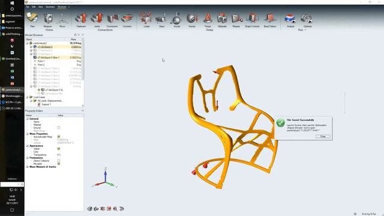Screen dimensions: 384x216
Task: Expand the second greyed part node
Action: click(31, 50)
